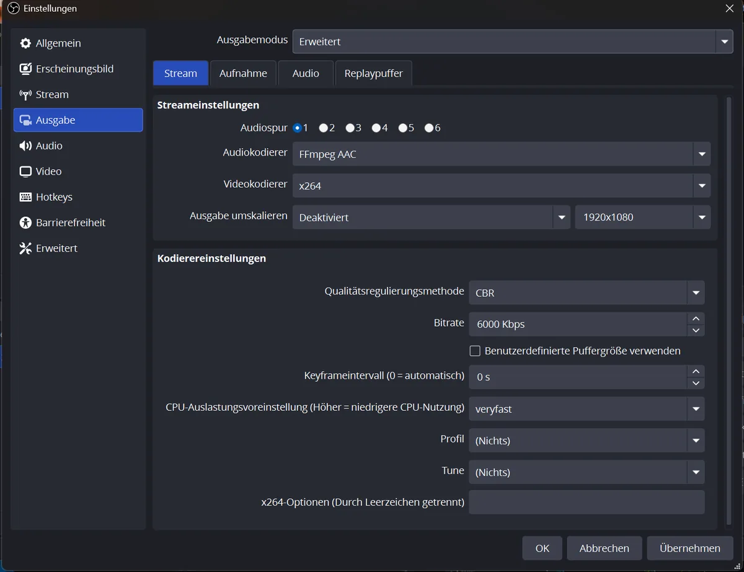The height and width of the screenshot is (572, 744).
Task: Switch to the Replaypuffer tab
Action: pos(373,73)
